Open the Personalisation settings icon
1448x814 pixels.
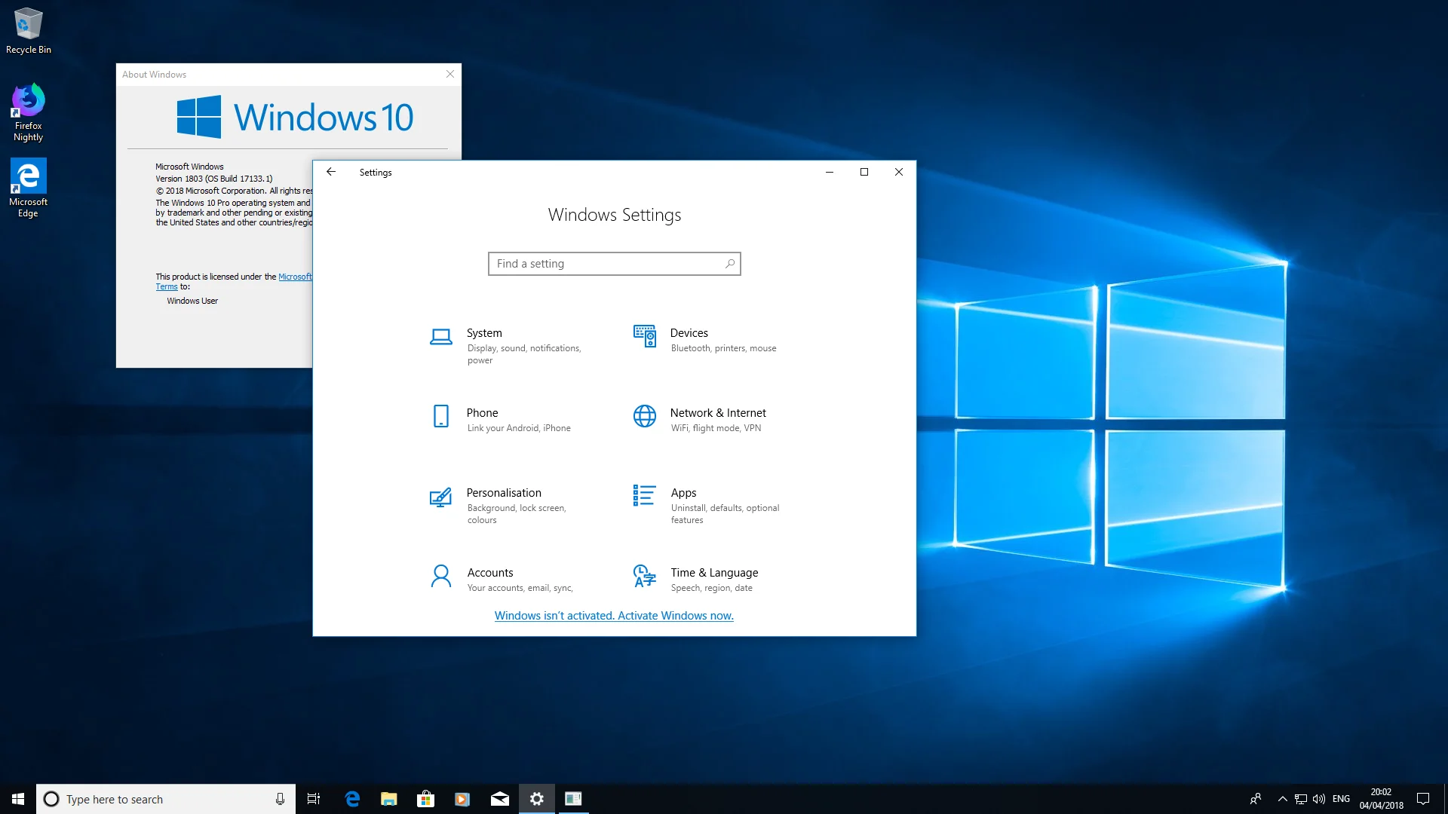coord(441,497)
